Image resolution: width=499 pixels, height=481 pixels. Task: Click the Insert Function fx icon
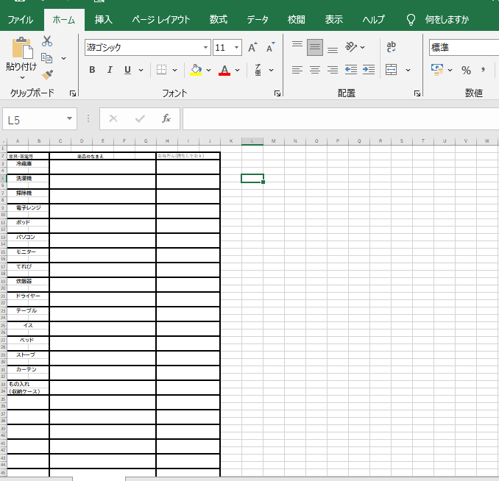click(166, 118)
